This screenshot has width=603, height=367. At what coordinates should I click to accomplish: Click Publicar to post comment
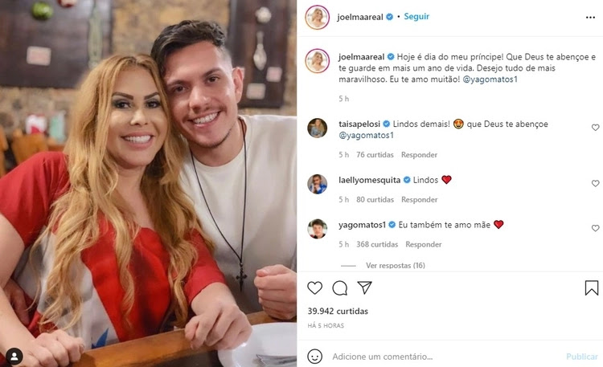pos(582,357)
